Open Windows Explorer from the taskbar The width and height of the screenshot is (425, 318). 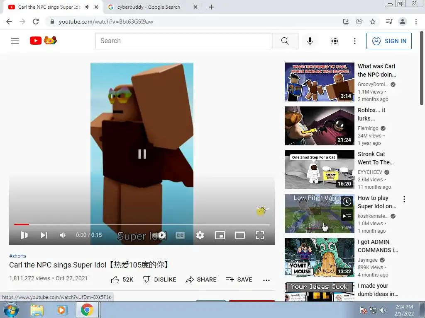pyautogui.click(x=37, y=310)
